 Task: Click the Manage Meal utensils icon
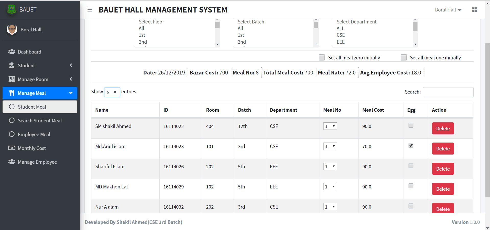[x=12, y=93]
